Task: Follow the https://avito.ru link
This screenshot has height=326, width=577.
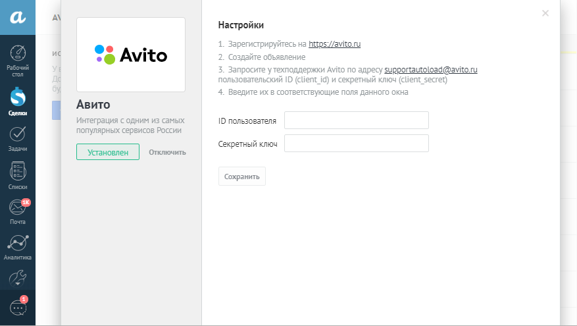Action: (x=334, y=45)
